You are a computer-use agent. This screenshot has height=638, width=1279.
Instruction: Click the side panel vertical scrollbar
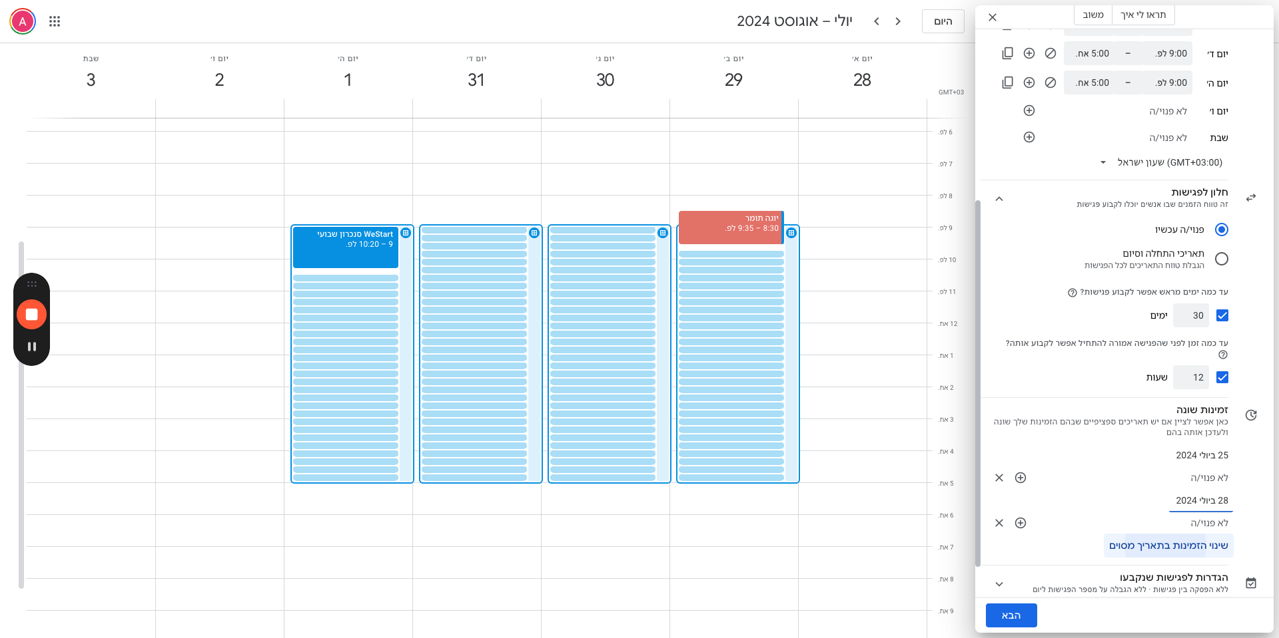978,383
